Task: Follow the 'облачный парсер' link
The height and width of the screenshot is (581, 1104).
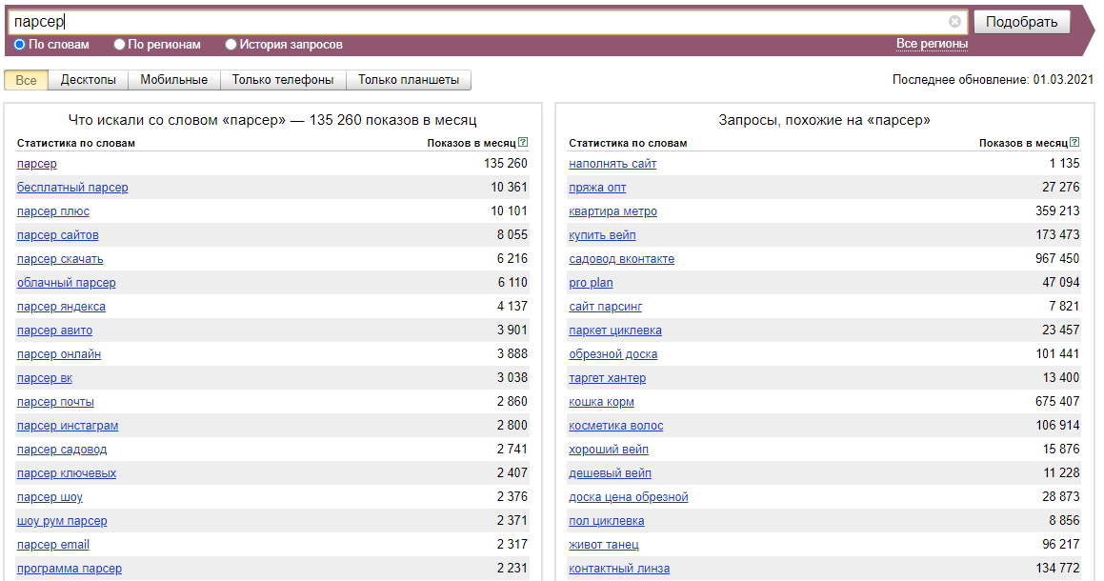Action: click(x=67, y=283)
